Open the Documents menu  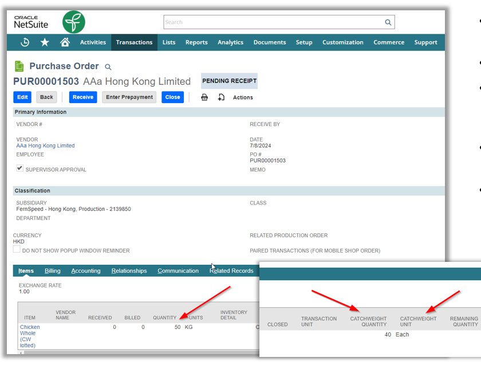[270, 42]
